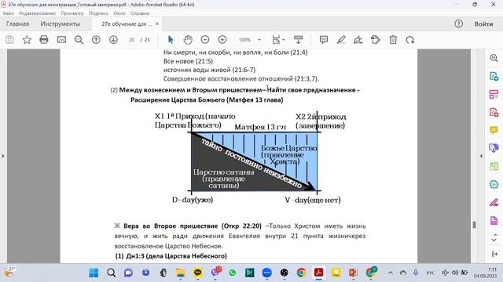Click the Войти sign-in button

[x=483, y=24]
